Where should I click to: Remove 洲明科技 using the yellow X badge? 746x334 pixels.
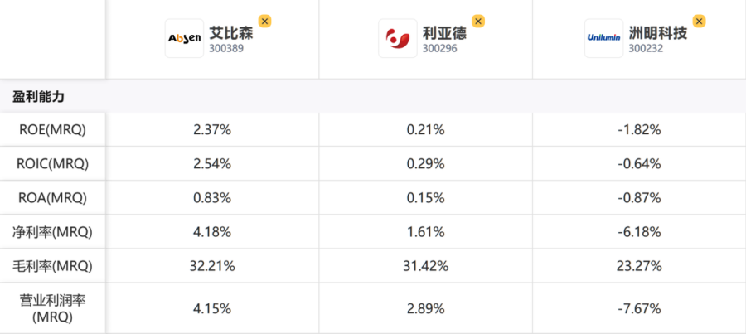click(x=699, y=22)
